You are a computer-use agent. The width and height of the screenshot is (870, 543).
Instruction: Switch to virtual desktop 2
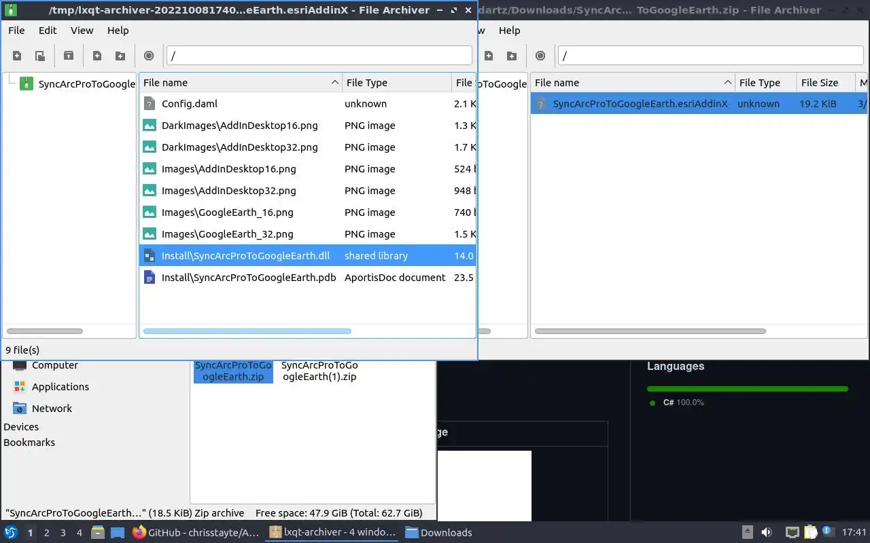tap(47, 533)
